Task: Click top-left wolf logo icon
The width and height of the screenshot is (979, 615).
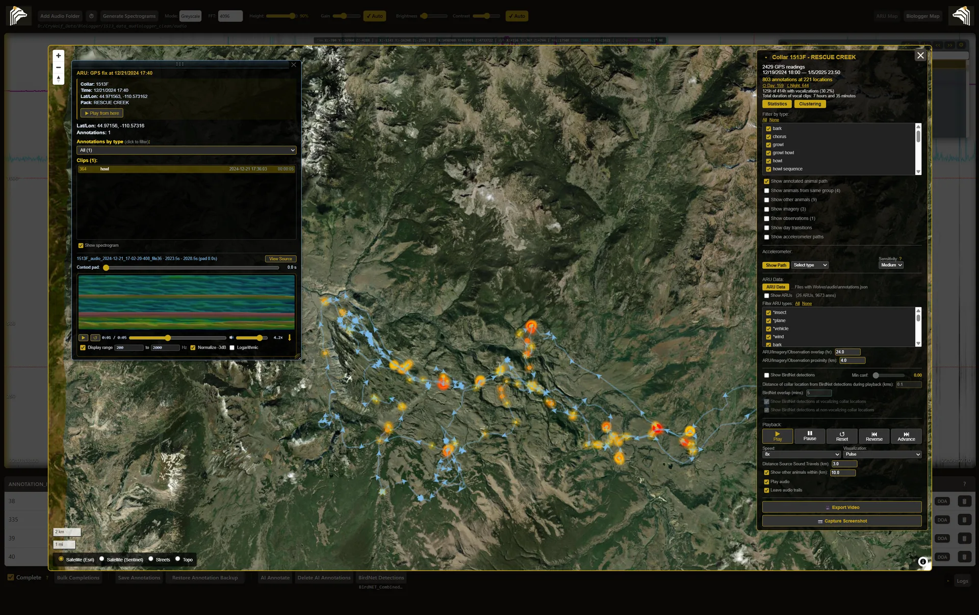Action: click(x=18, y=16)
